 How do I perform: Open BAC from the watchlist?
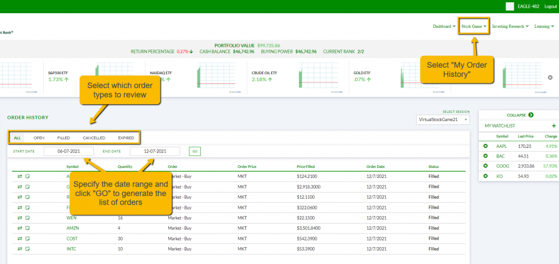[x=500, y=156]
